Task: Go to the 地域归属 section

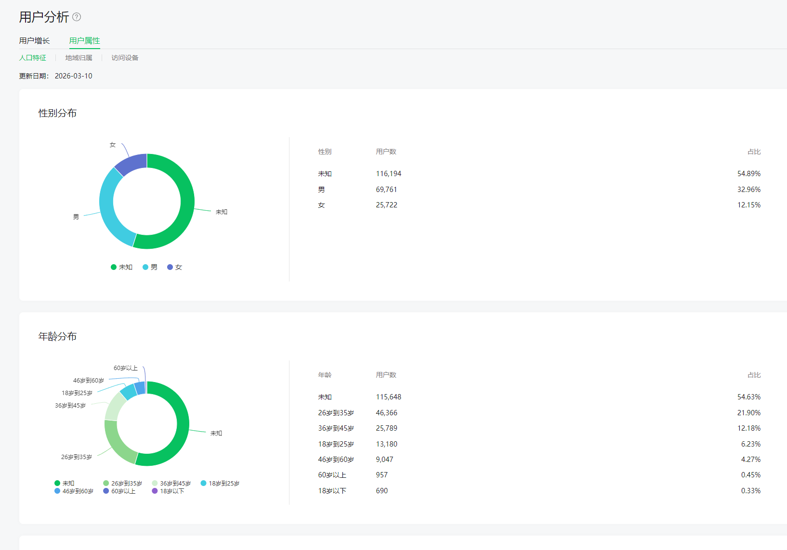Action: (x=79, y=58)
